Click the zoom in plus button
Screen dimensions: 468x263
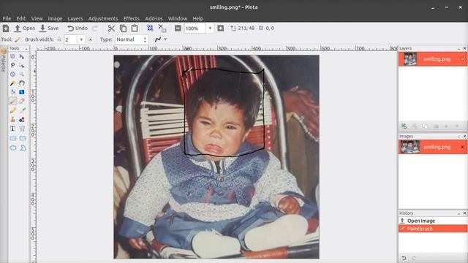pyautogui.click(x=221, y=28)
